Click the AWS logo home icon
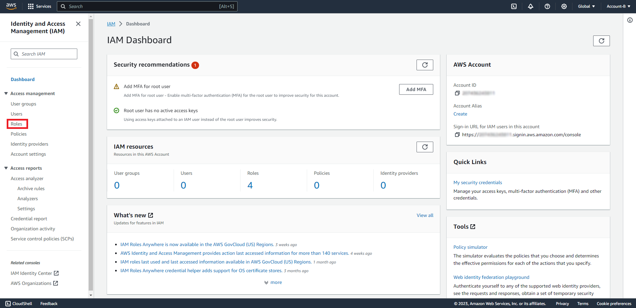The height and width of the screenshot is (308, 636). pos(11,6)
